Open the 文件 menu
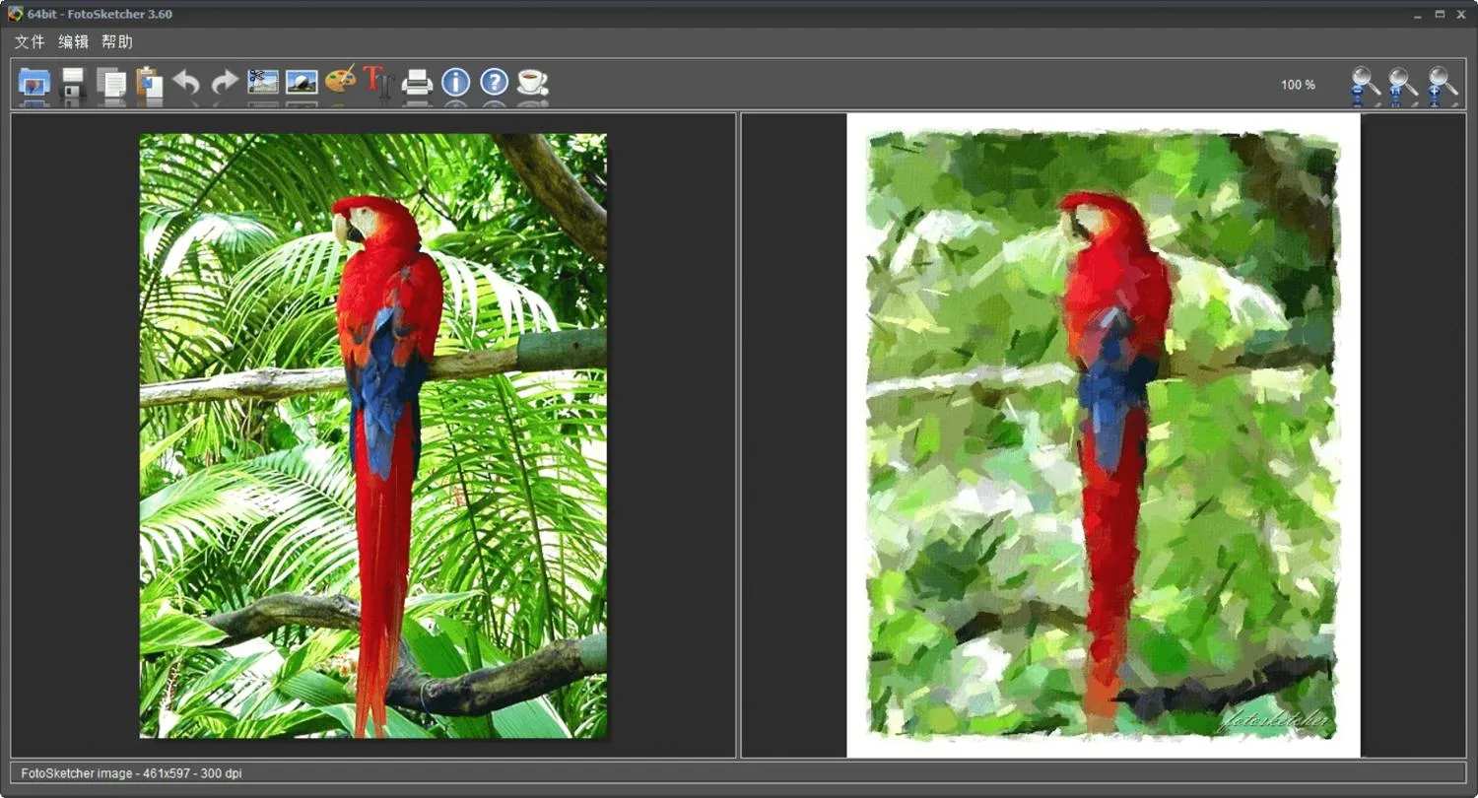This screenshot has width=1478, height=798. tap(28, 42)
